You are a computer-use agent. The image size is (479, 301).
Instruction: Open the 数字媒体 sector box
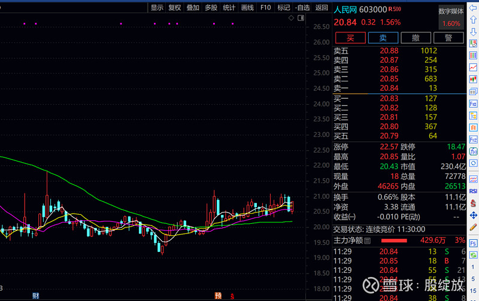(x=451, y=17)
